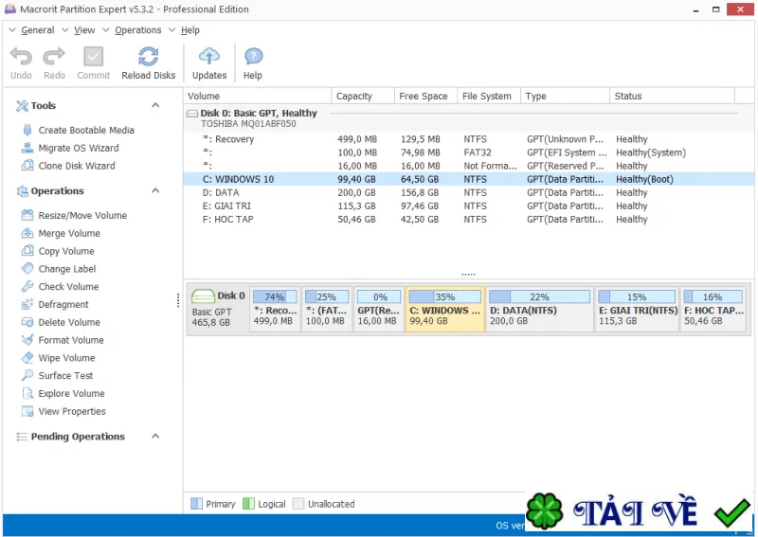Click the Merge Volume icon
The image size is (758, 537).
(27, 233)
